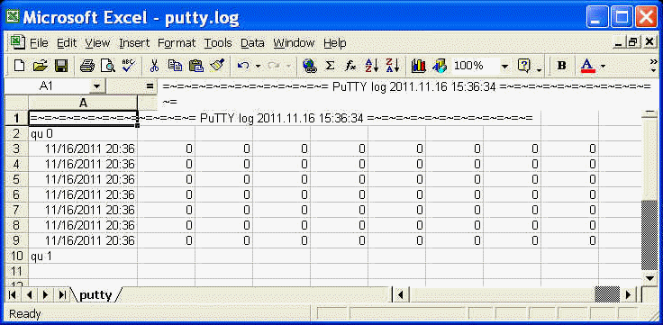Open the Tools menu

[218, 43]
